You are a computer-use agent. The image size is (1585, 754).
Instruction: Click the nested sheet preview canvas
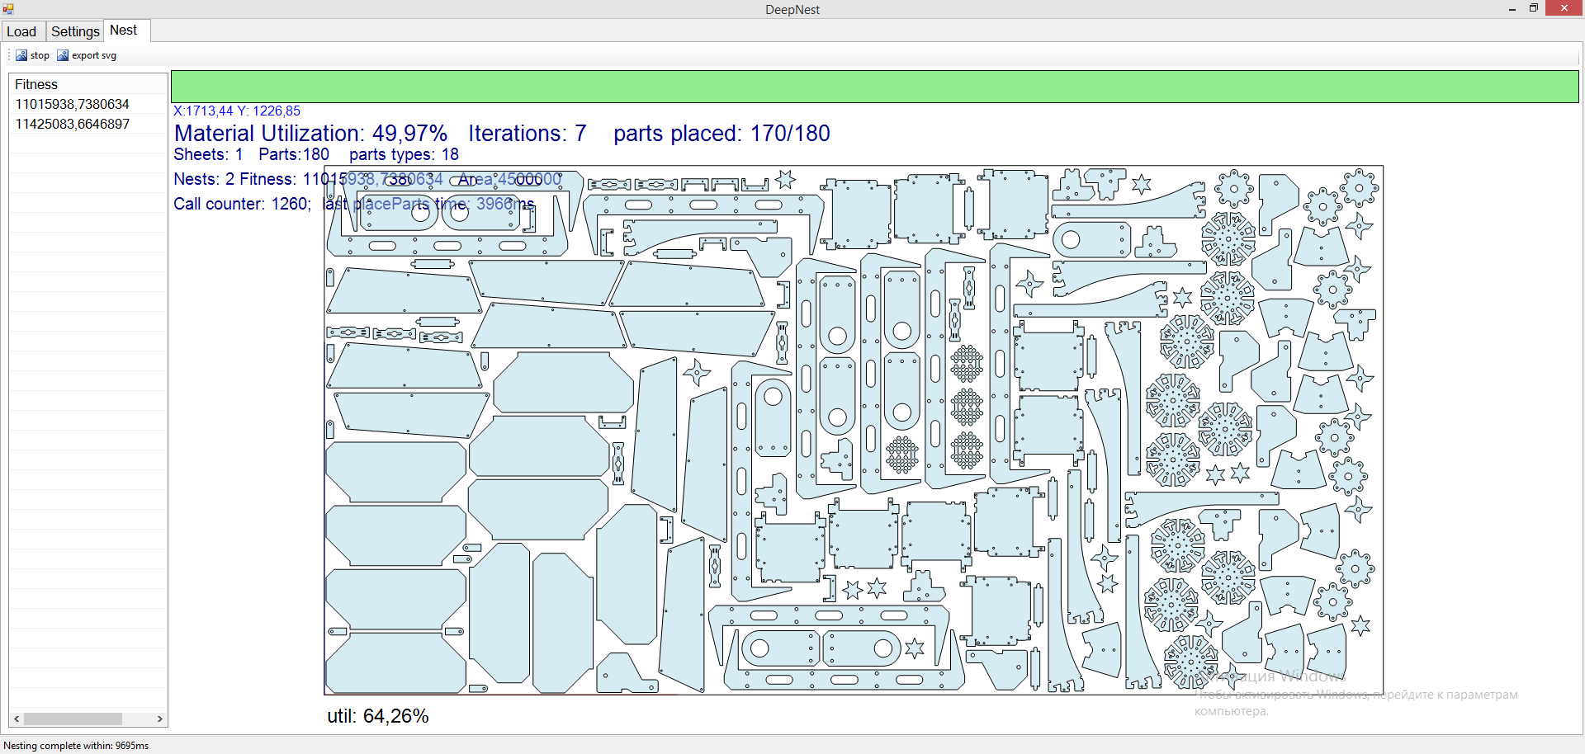[x=853, y=430]
